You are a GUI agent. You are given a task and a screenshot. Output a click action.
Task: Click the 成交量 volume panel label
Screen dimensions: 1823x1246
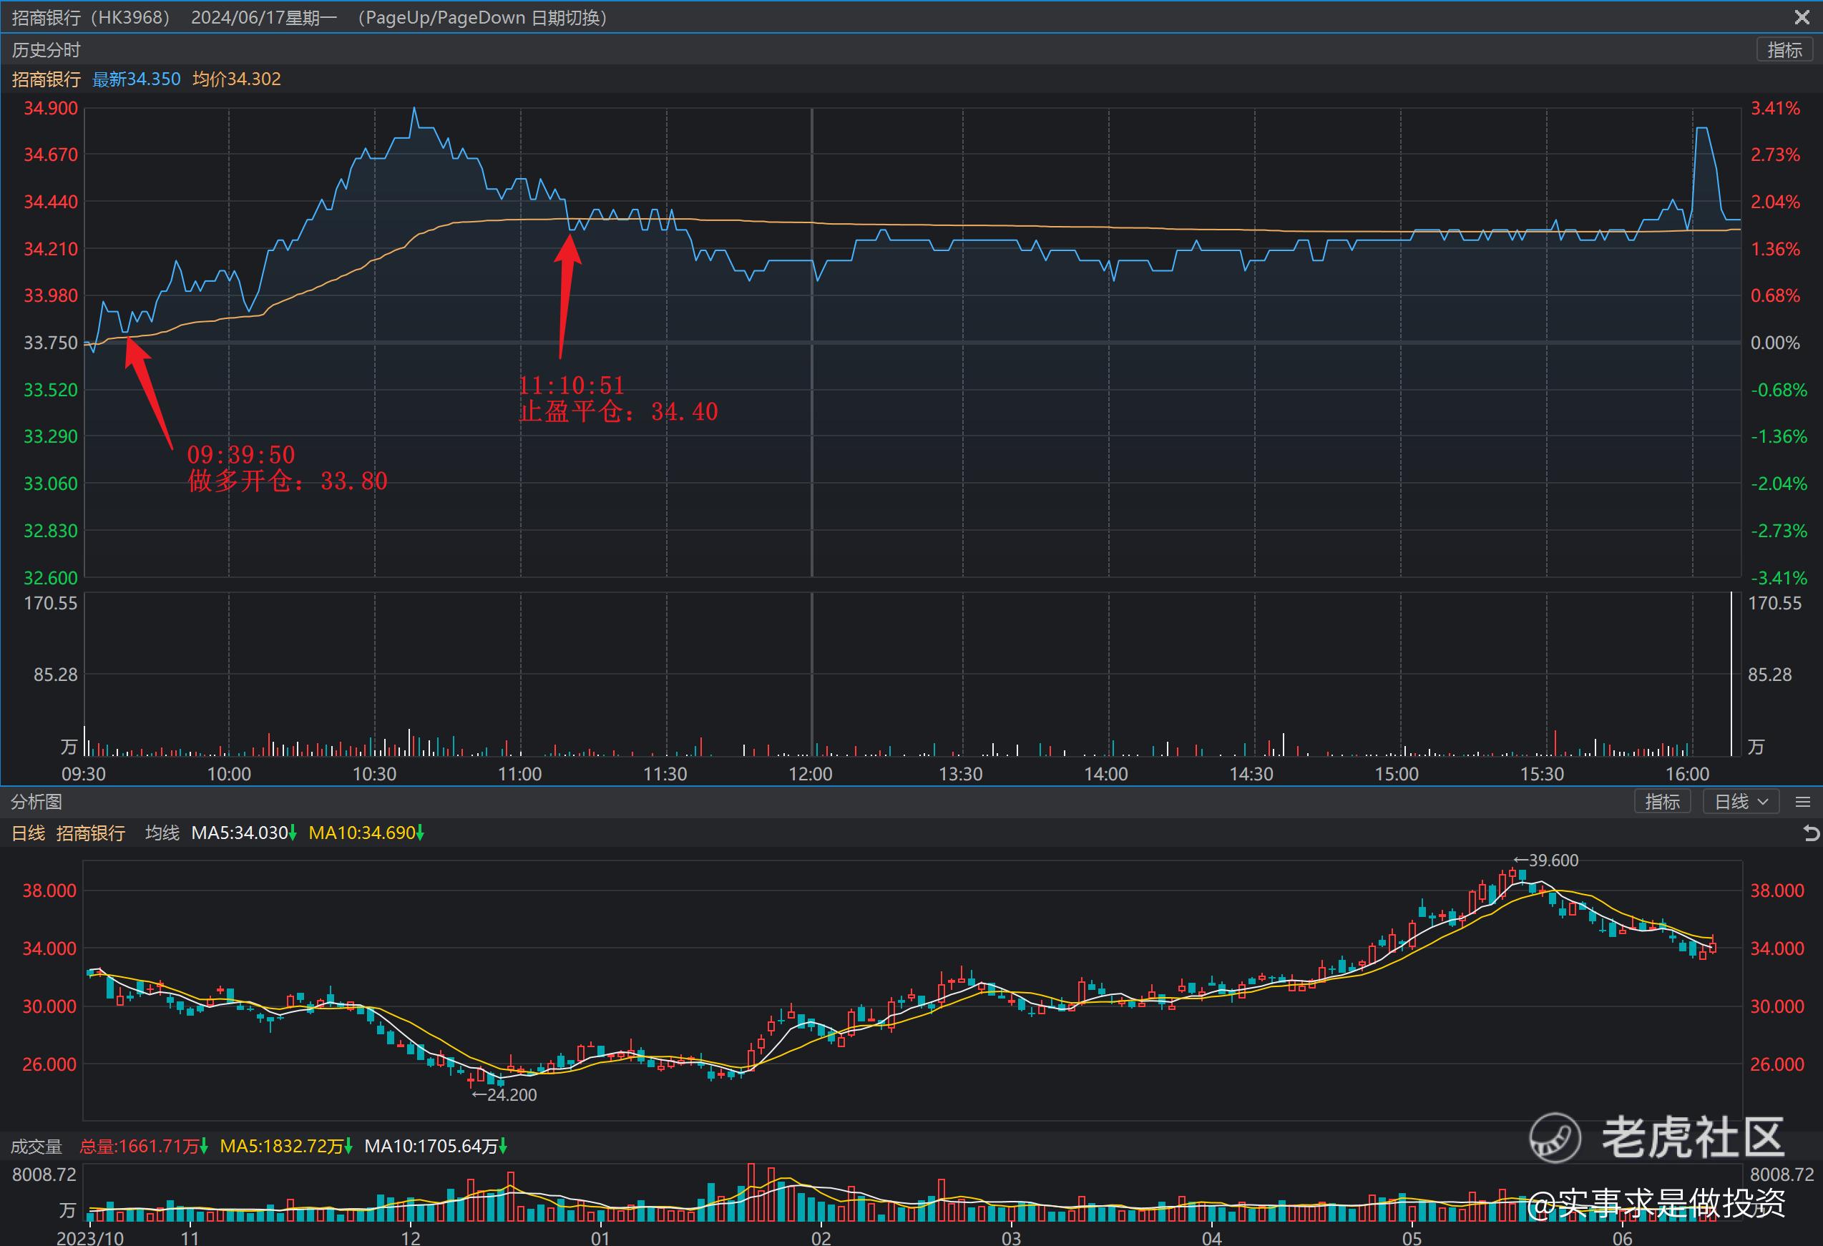point(36,1147)
